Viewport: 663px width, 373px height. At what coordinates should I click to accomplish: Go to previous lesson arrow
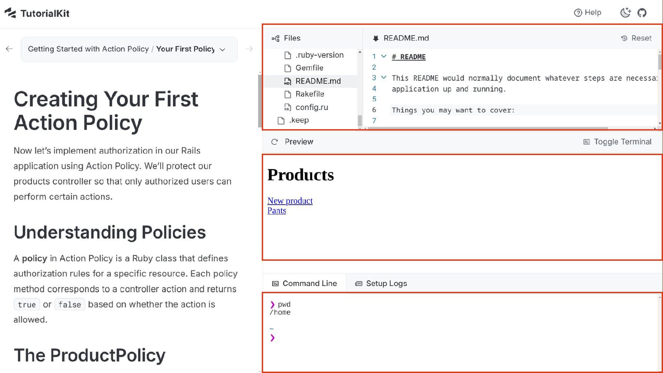click(x=9, y=49)
